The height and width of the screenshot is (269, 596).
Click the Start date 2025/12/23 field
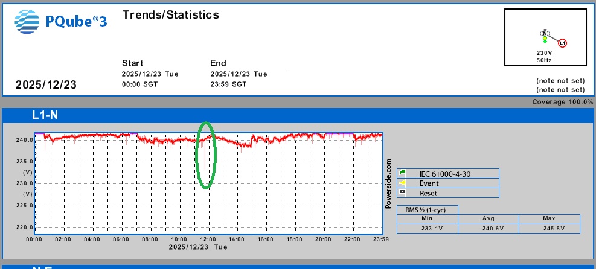click(150, 74)
